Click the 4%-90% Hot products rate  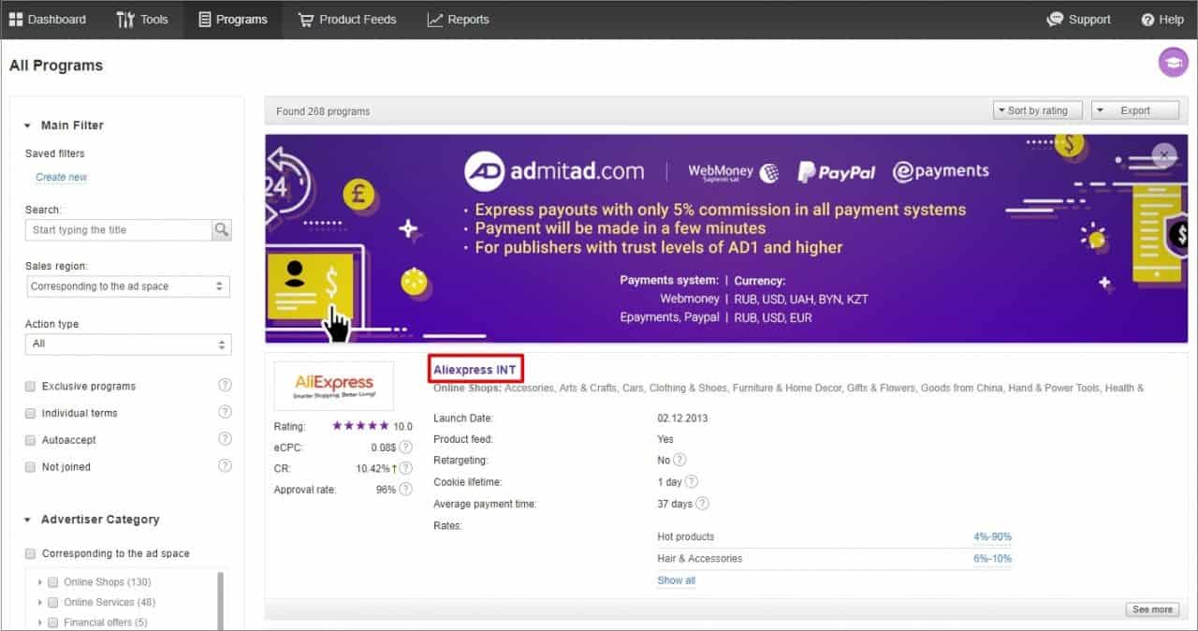992,536
